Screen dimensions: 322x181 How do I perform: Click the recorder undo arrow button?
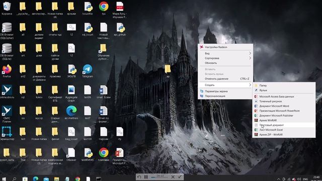coord(139,177)
